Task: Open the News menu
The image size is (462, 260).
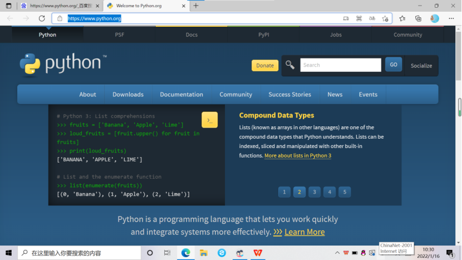Action: coord(335,94)
